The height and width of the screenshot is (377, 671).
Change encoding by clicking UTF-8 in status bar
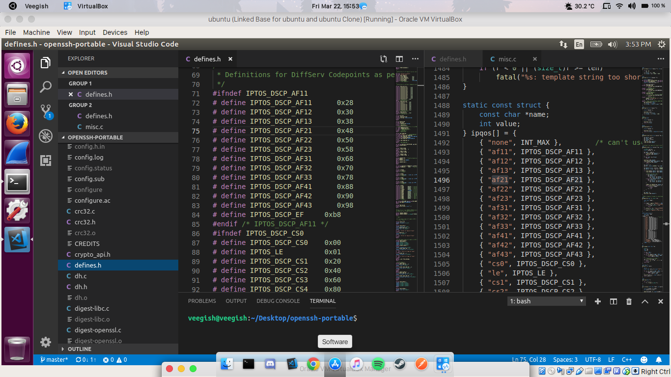(x=592, y=359)
